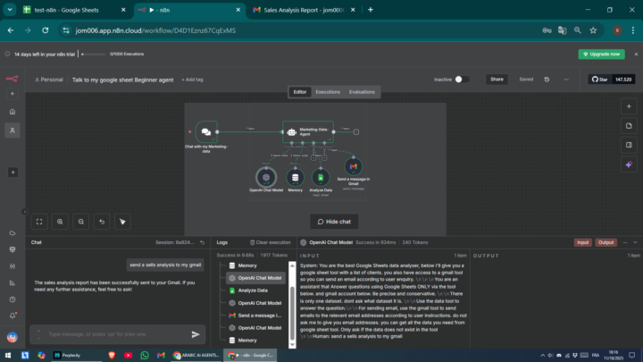Click the tidy up workflow broom icon
643x362 pixels.
point(122,222)
